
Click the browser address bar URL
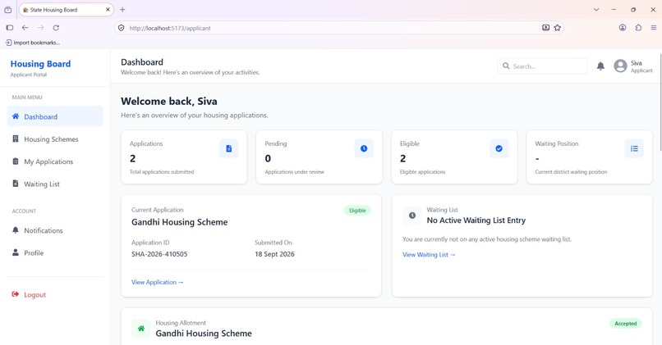[x=170, y=28]
